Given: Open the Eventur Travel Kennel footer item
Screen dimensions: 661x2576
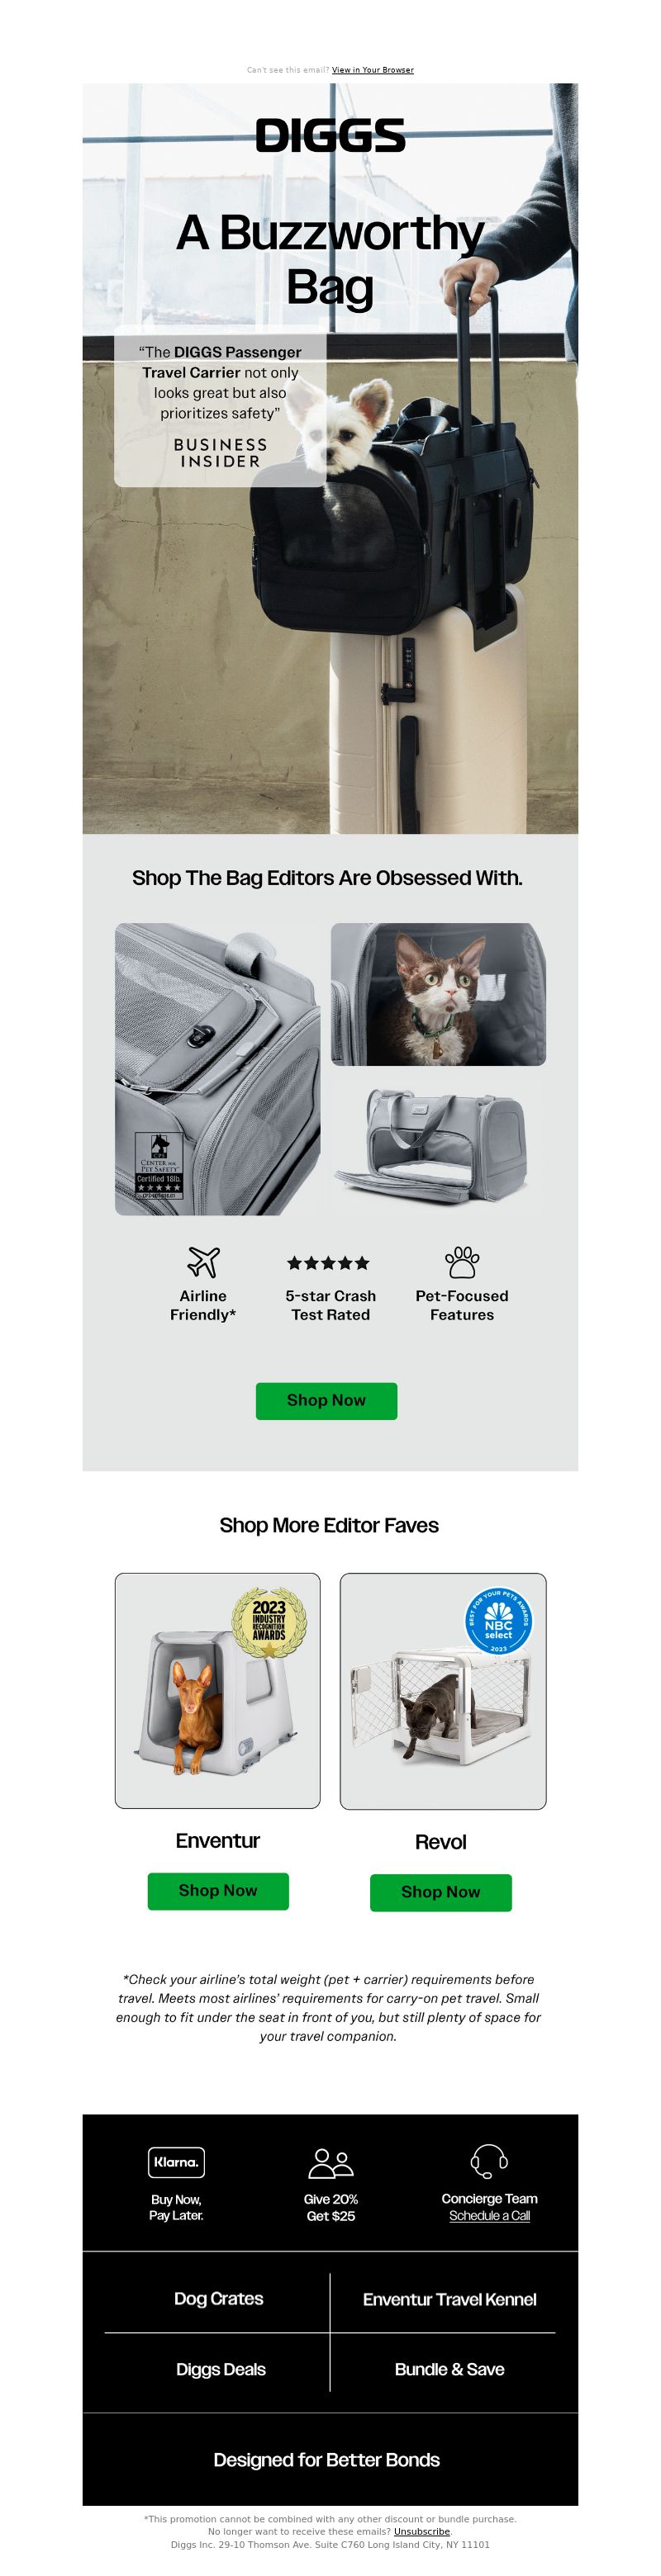Looking at the screenshot, I should point(449,2299).
